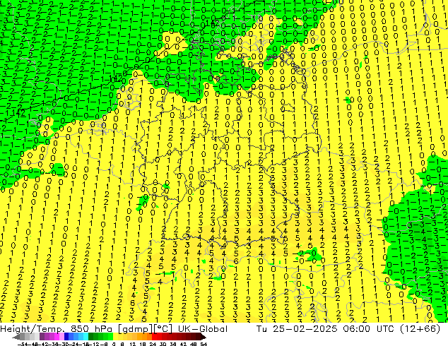
Task: Click the '24' legend value
Action: [153, 344]
